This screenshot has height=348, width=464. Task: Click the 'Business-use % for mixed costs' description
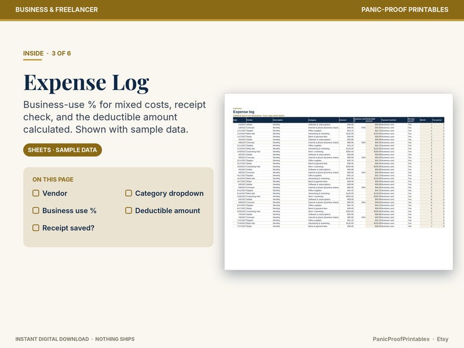[115, 117]
